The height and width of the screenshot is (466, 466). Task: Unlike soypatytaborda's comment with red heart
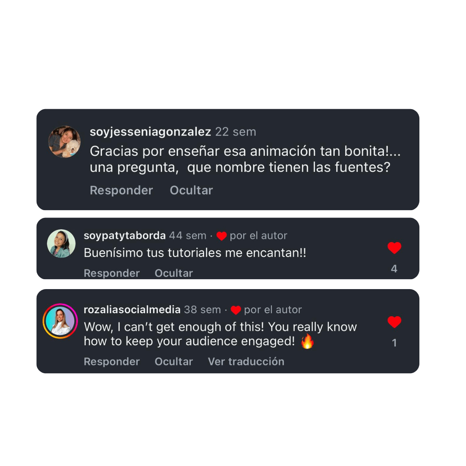pos(394,248)
